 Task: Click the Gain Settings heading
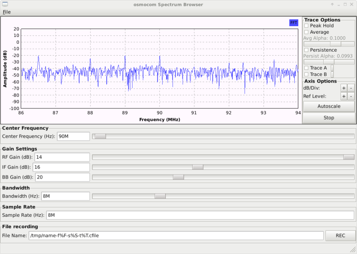pos(19,149)
